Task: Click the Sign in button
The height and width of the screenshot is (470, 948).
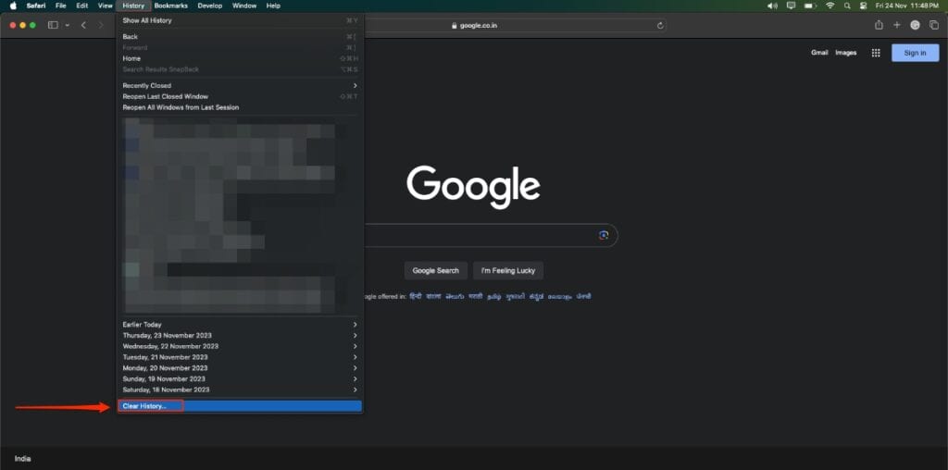Action: (916, 53)
